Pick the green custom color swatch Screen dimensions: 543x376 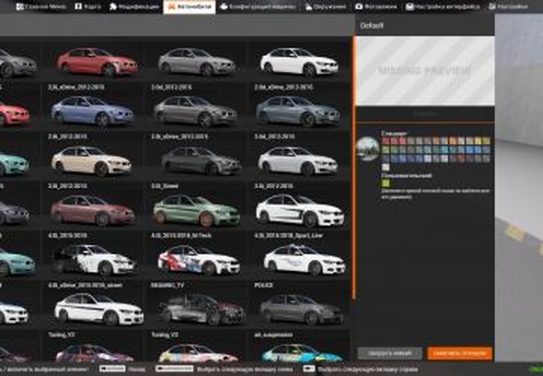point(386,183)
